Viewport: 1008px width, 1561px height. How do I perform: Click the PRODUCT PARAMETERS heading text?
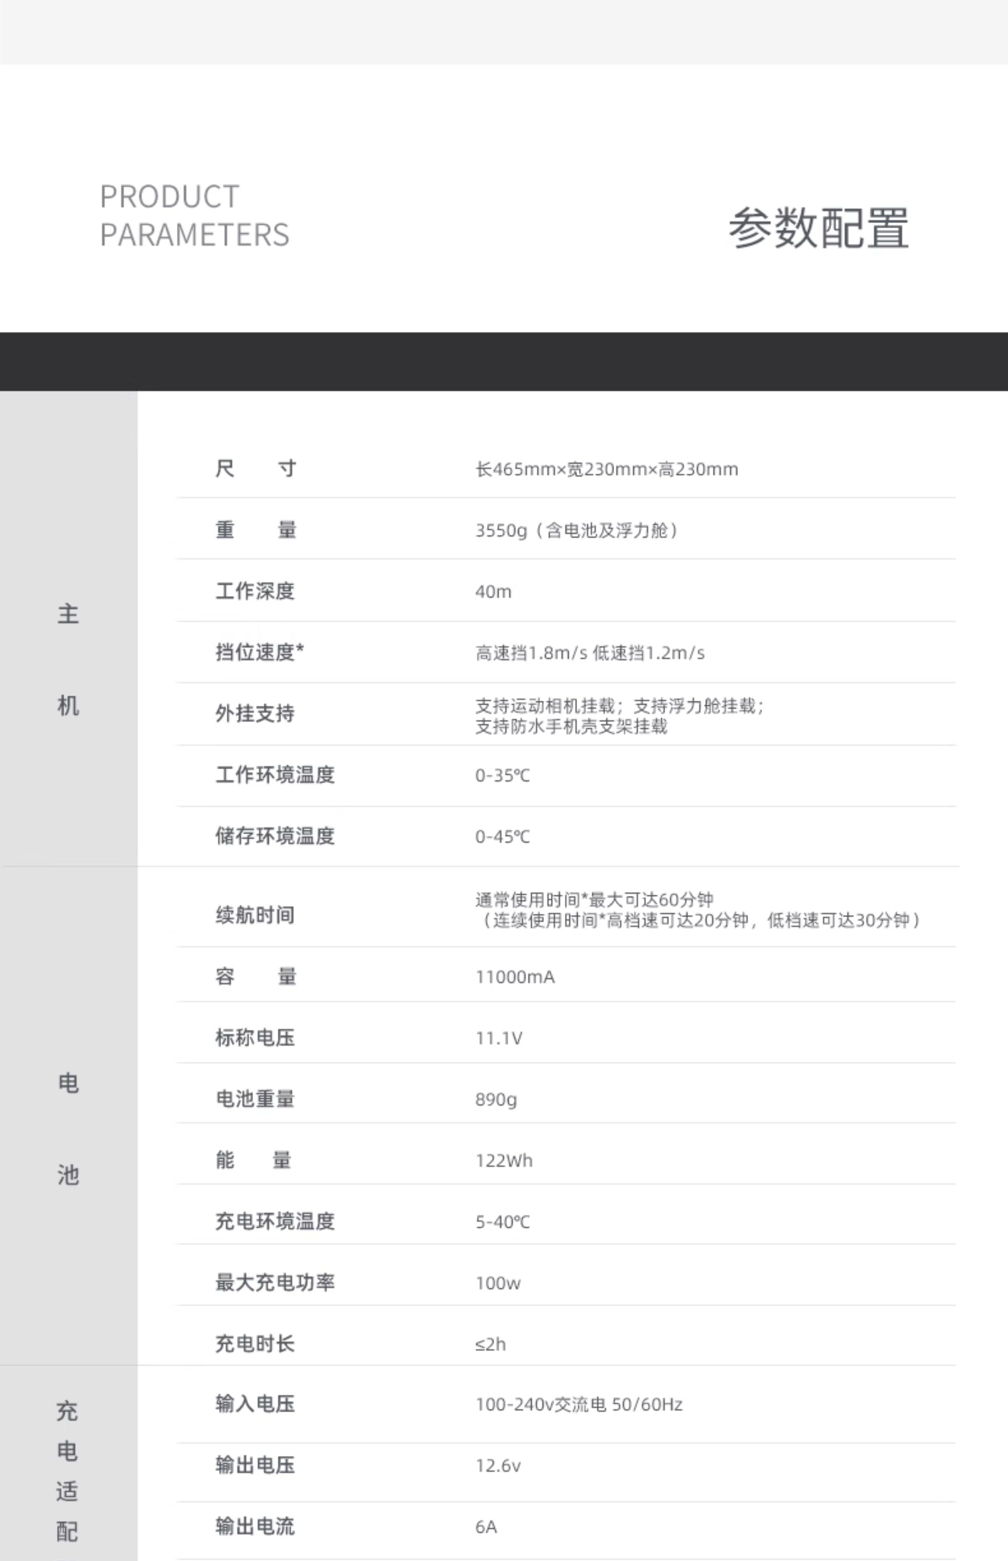(x=194, y=215)
